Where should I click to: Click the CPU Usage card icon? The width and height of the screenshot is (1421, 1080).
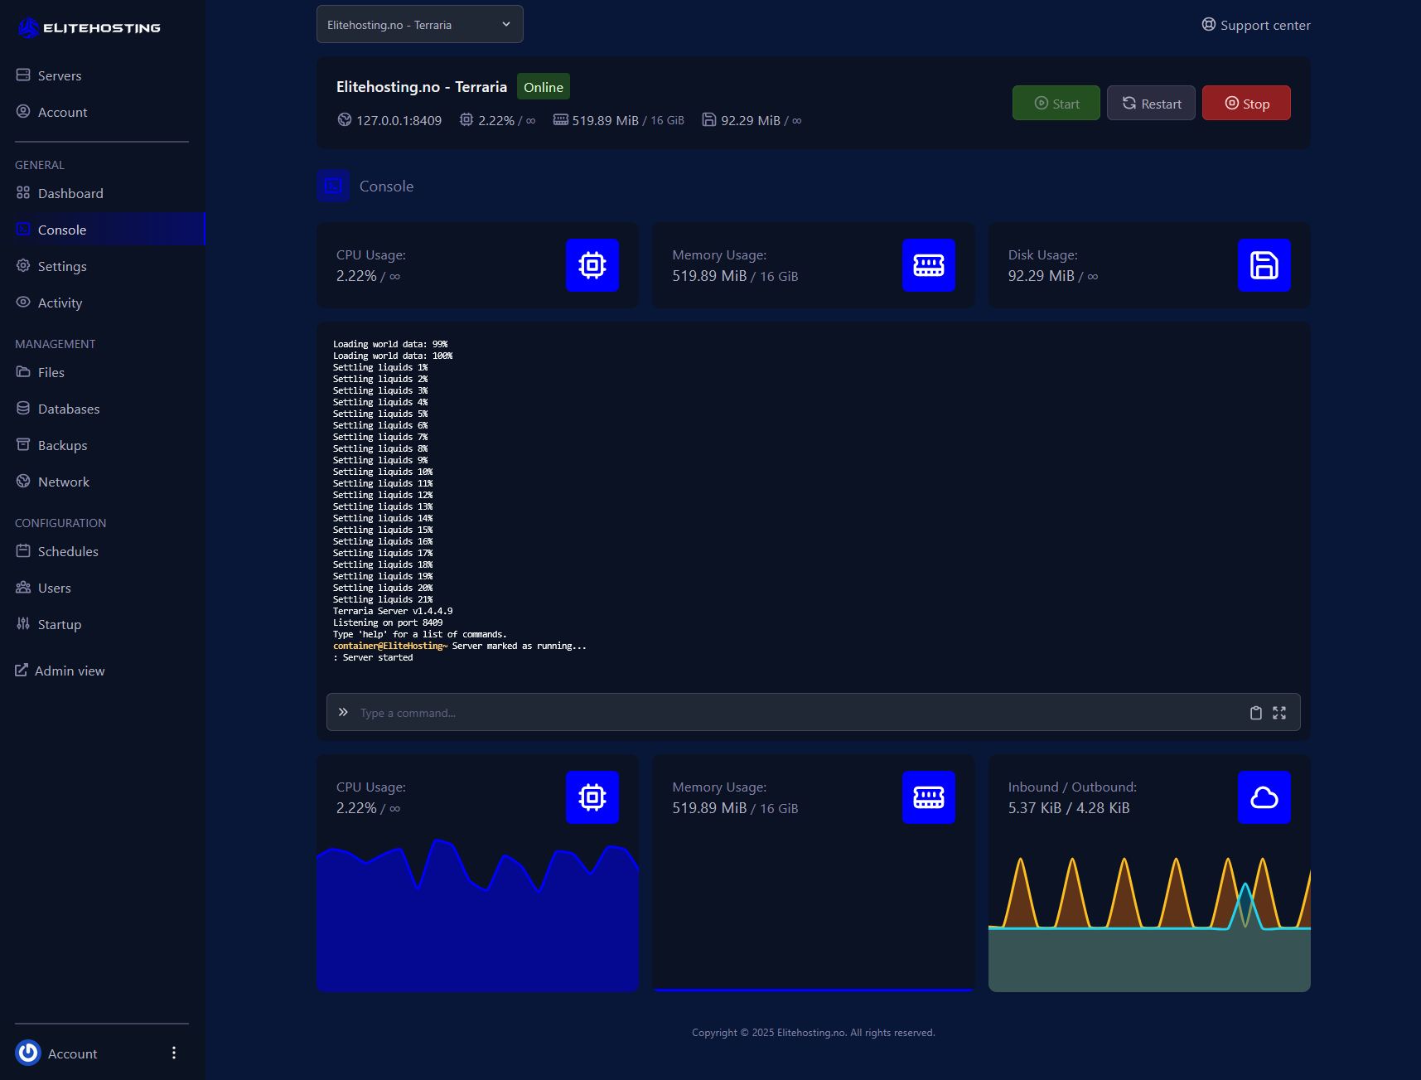pos(592,265)
